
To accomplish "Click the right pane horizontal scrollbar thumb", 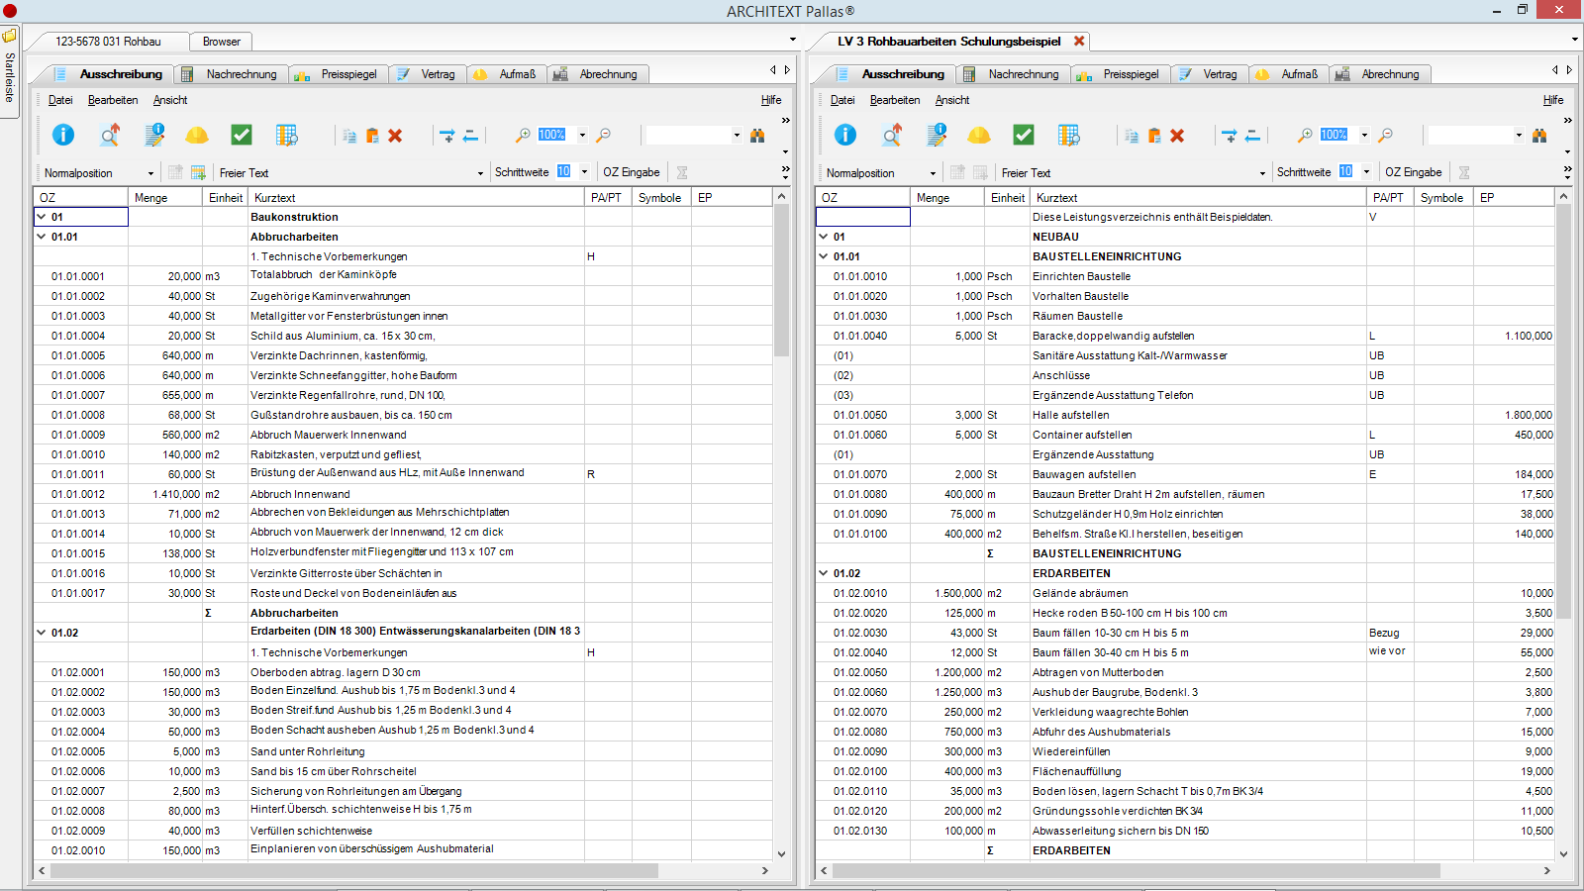I will [x=1137, y=870].
